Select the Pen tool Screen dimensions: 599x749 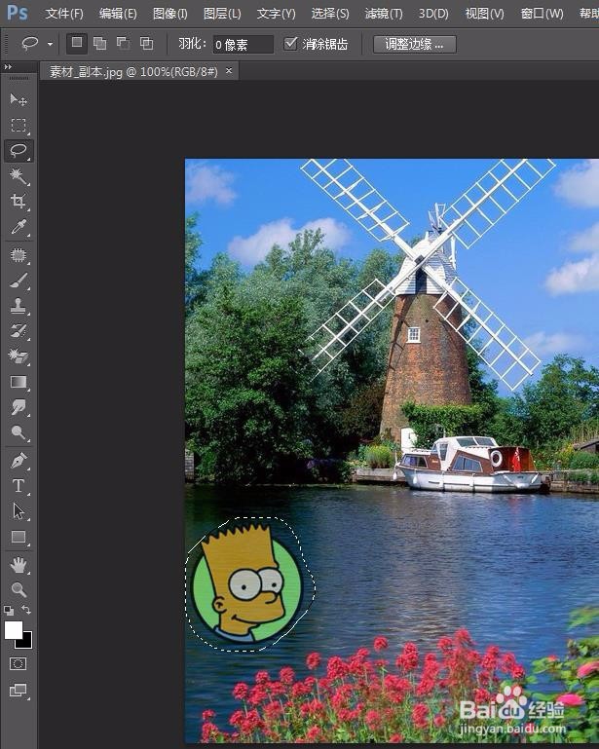(x=19, y=461)
